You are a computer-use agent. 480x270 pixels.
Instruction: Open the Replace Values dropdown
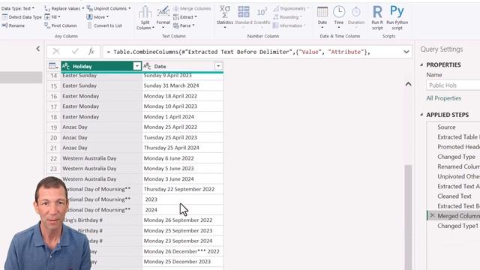tap(64, 8)
